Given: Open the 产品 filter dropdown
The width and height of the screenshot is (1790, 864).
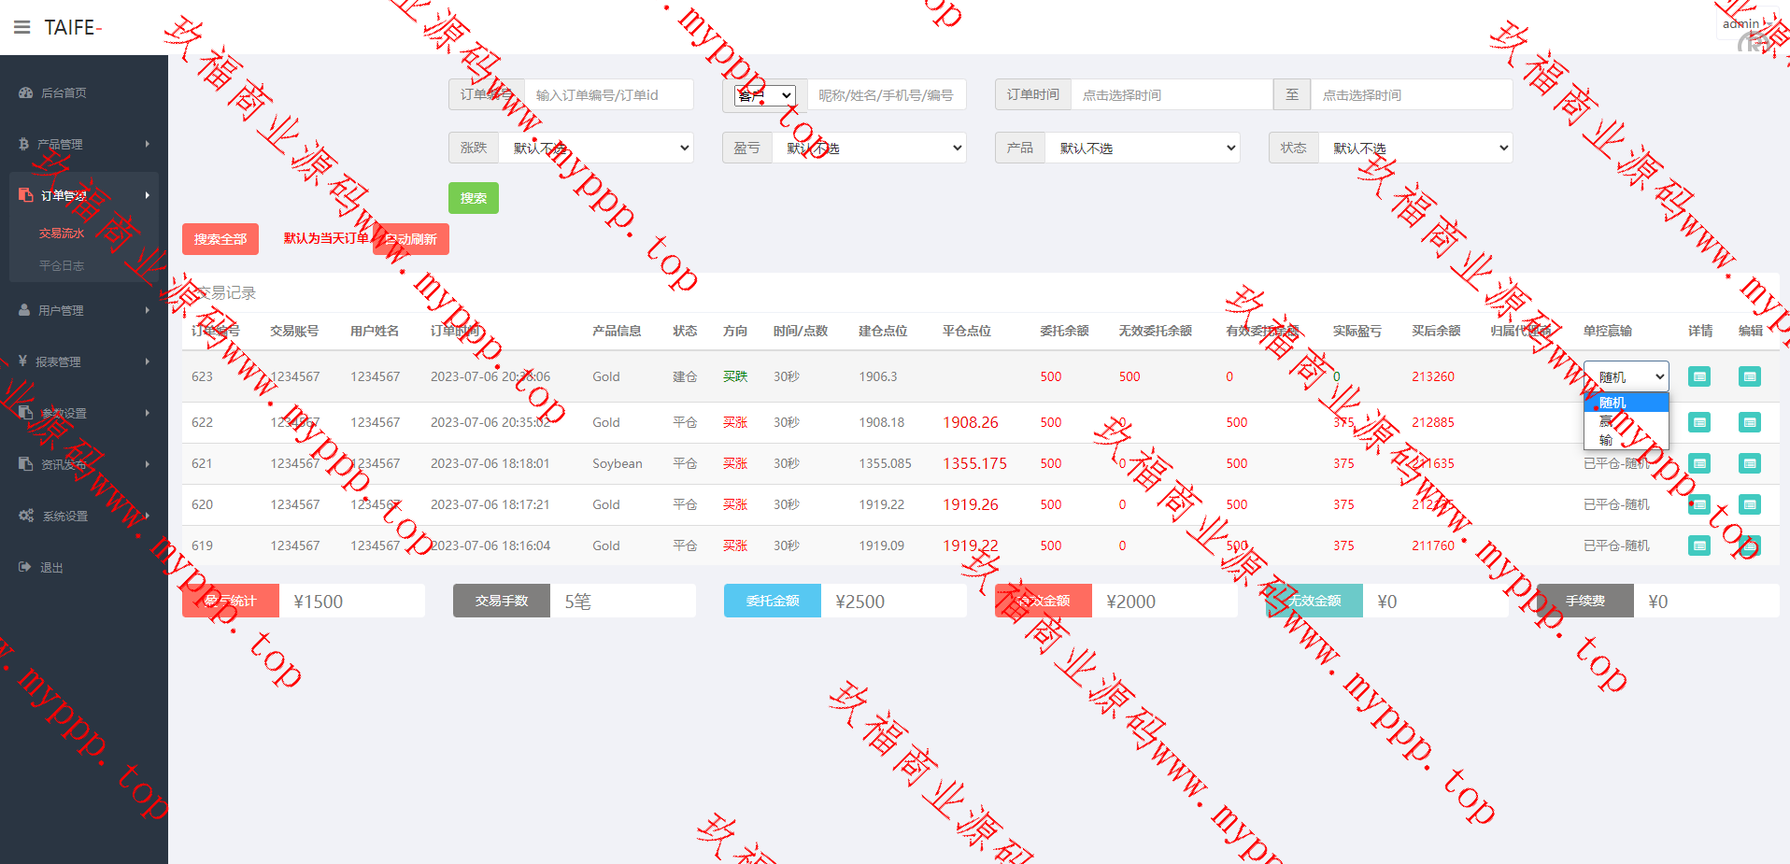Looking at the screenshot, I should pos(1143,148).
